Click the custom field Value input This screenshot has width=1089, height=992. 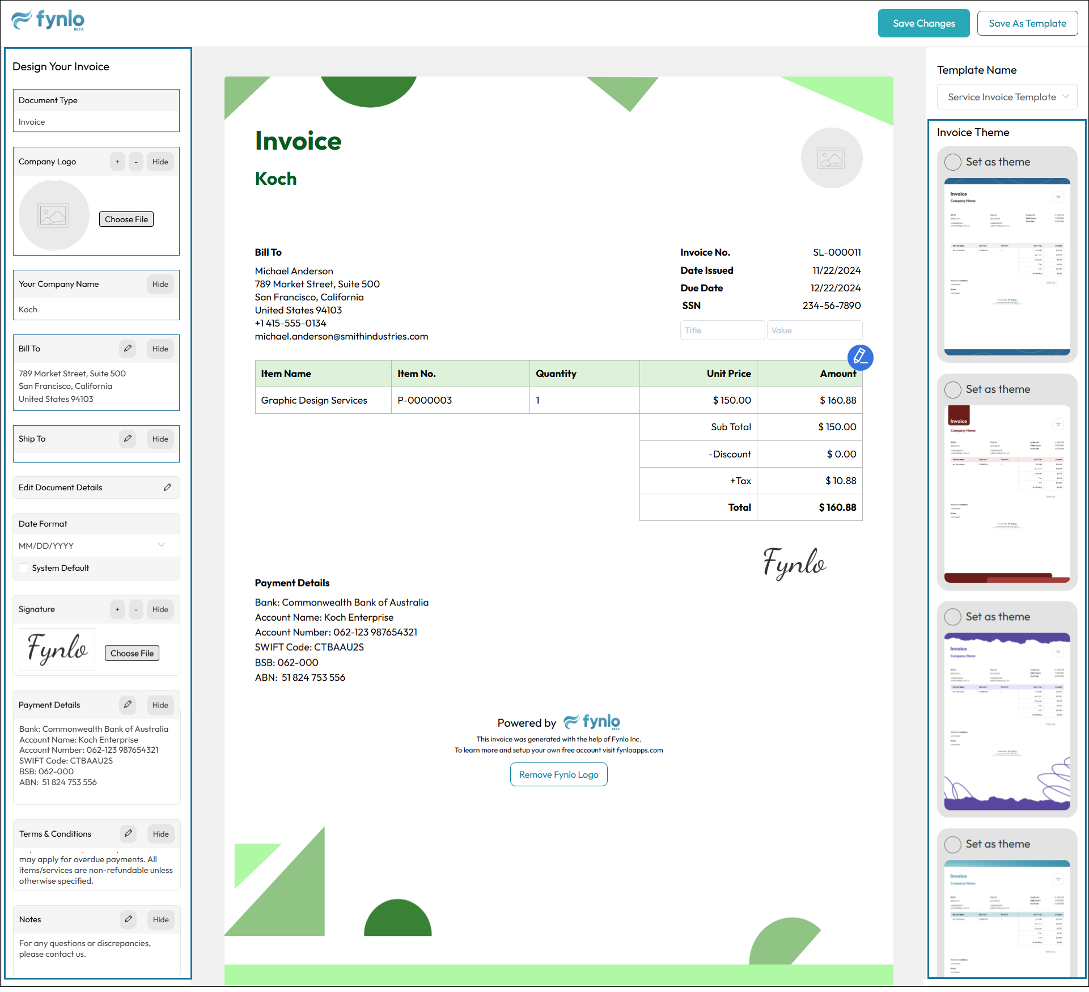click(815, 330)
